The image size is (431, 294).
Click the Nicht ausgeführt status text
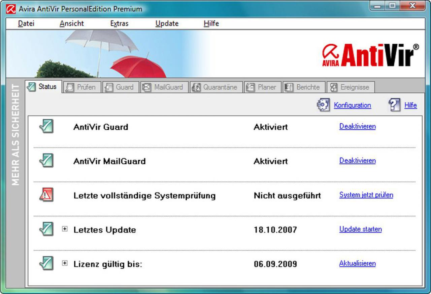coord(287,196)
